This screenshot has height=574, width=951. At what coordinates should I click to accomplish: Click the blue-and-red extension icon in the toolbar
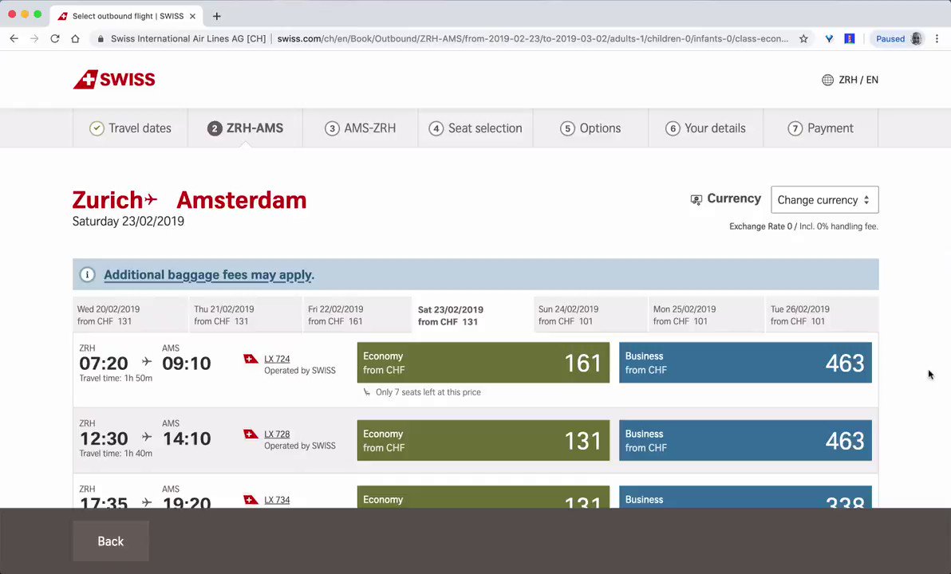pyautogui.click(x=850, y=39)
